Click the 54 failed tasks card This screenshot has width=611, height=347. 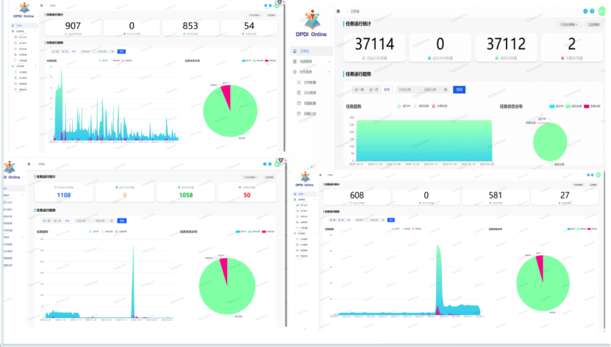[249, 27]
